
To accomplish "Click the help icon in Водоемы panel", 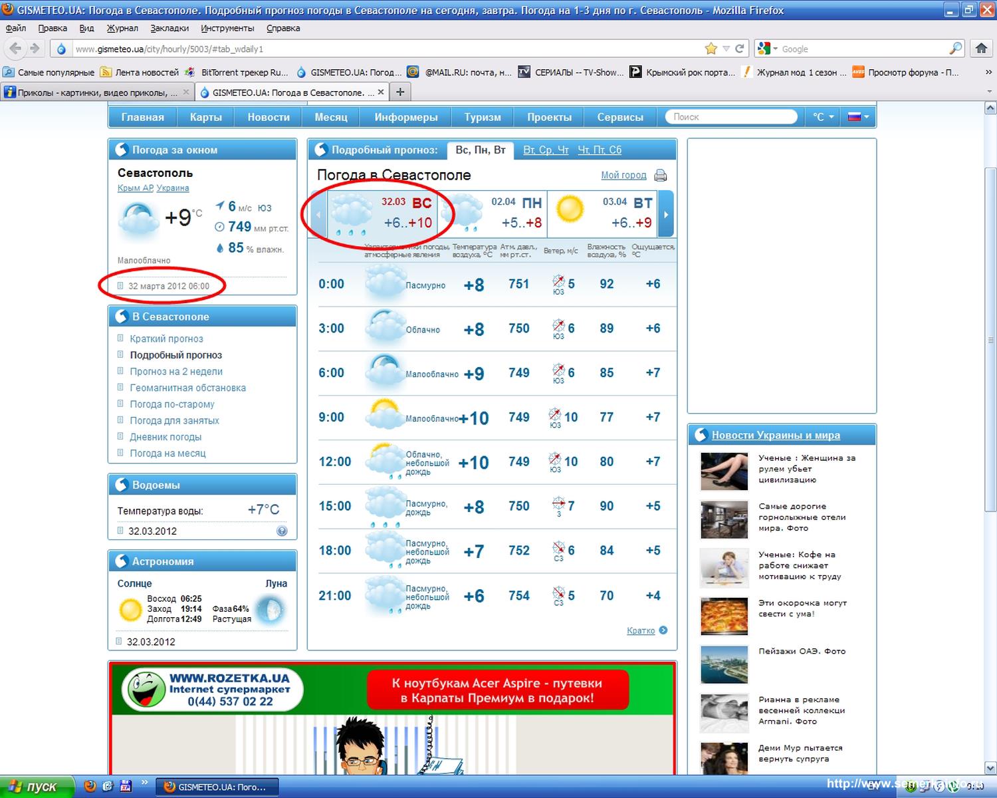I will [282, 531].
